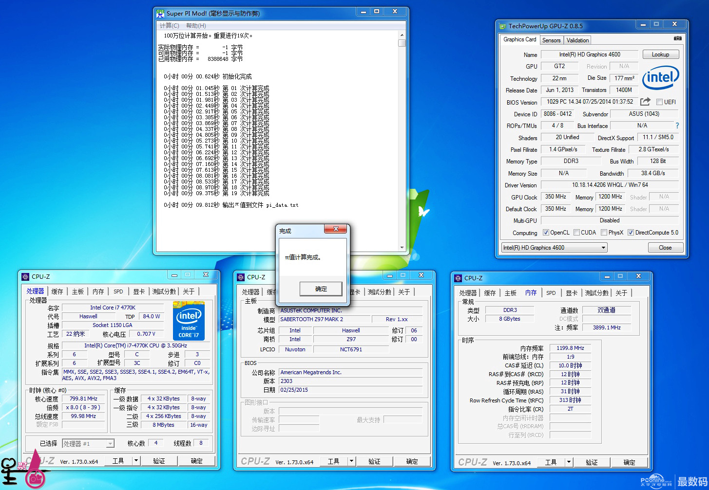Toggle the DirectCompute 5.0 checkbox
Image resolution: width=709 pixels, height=490 pixels.
[631, 233]
